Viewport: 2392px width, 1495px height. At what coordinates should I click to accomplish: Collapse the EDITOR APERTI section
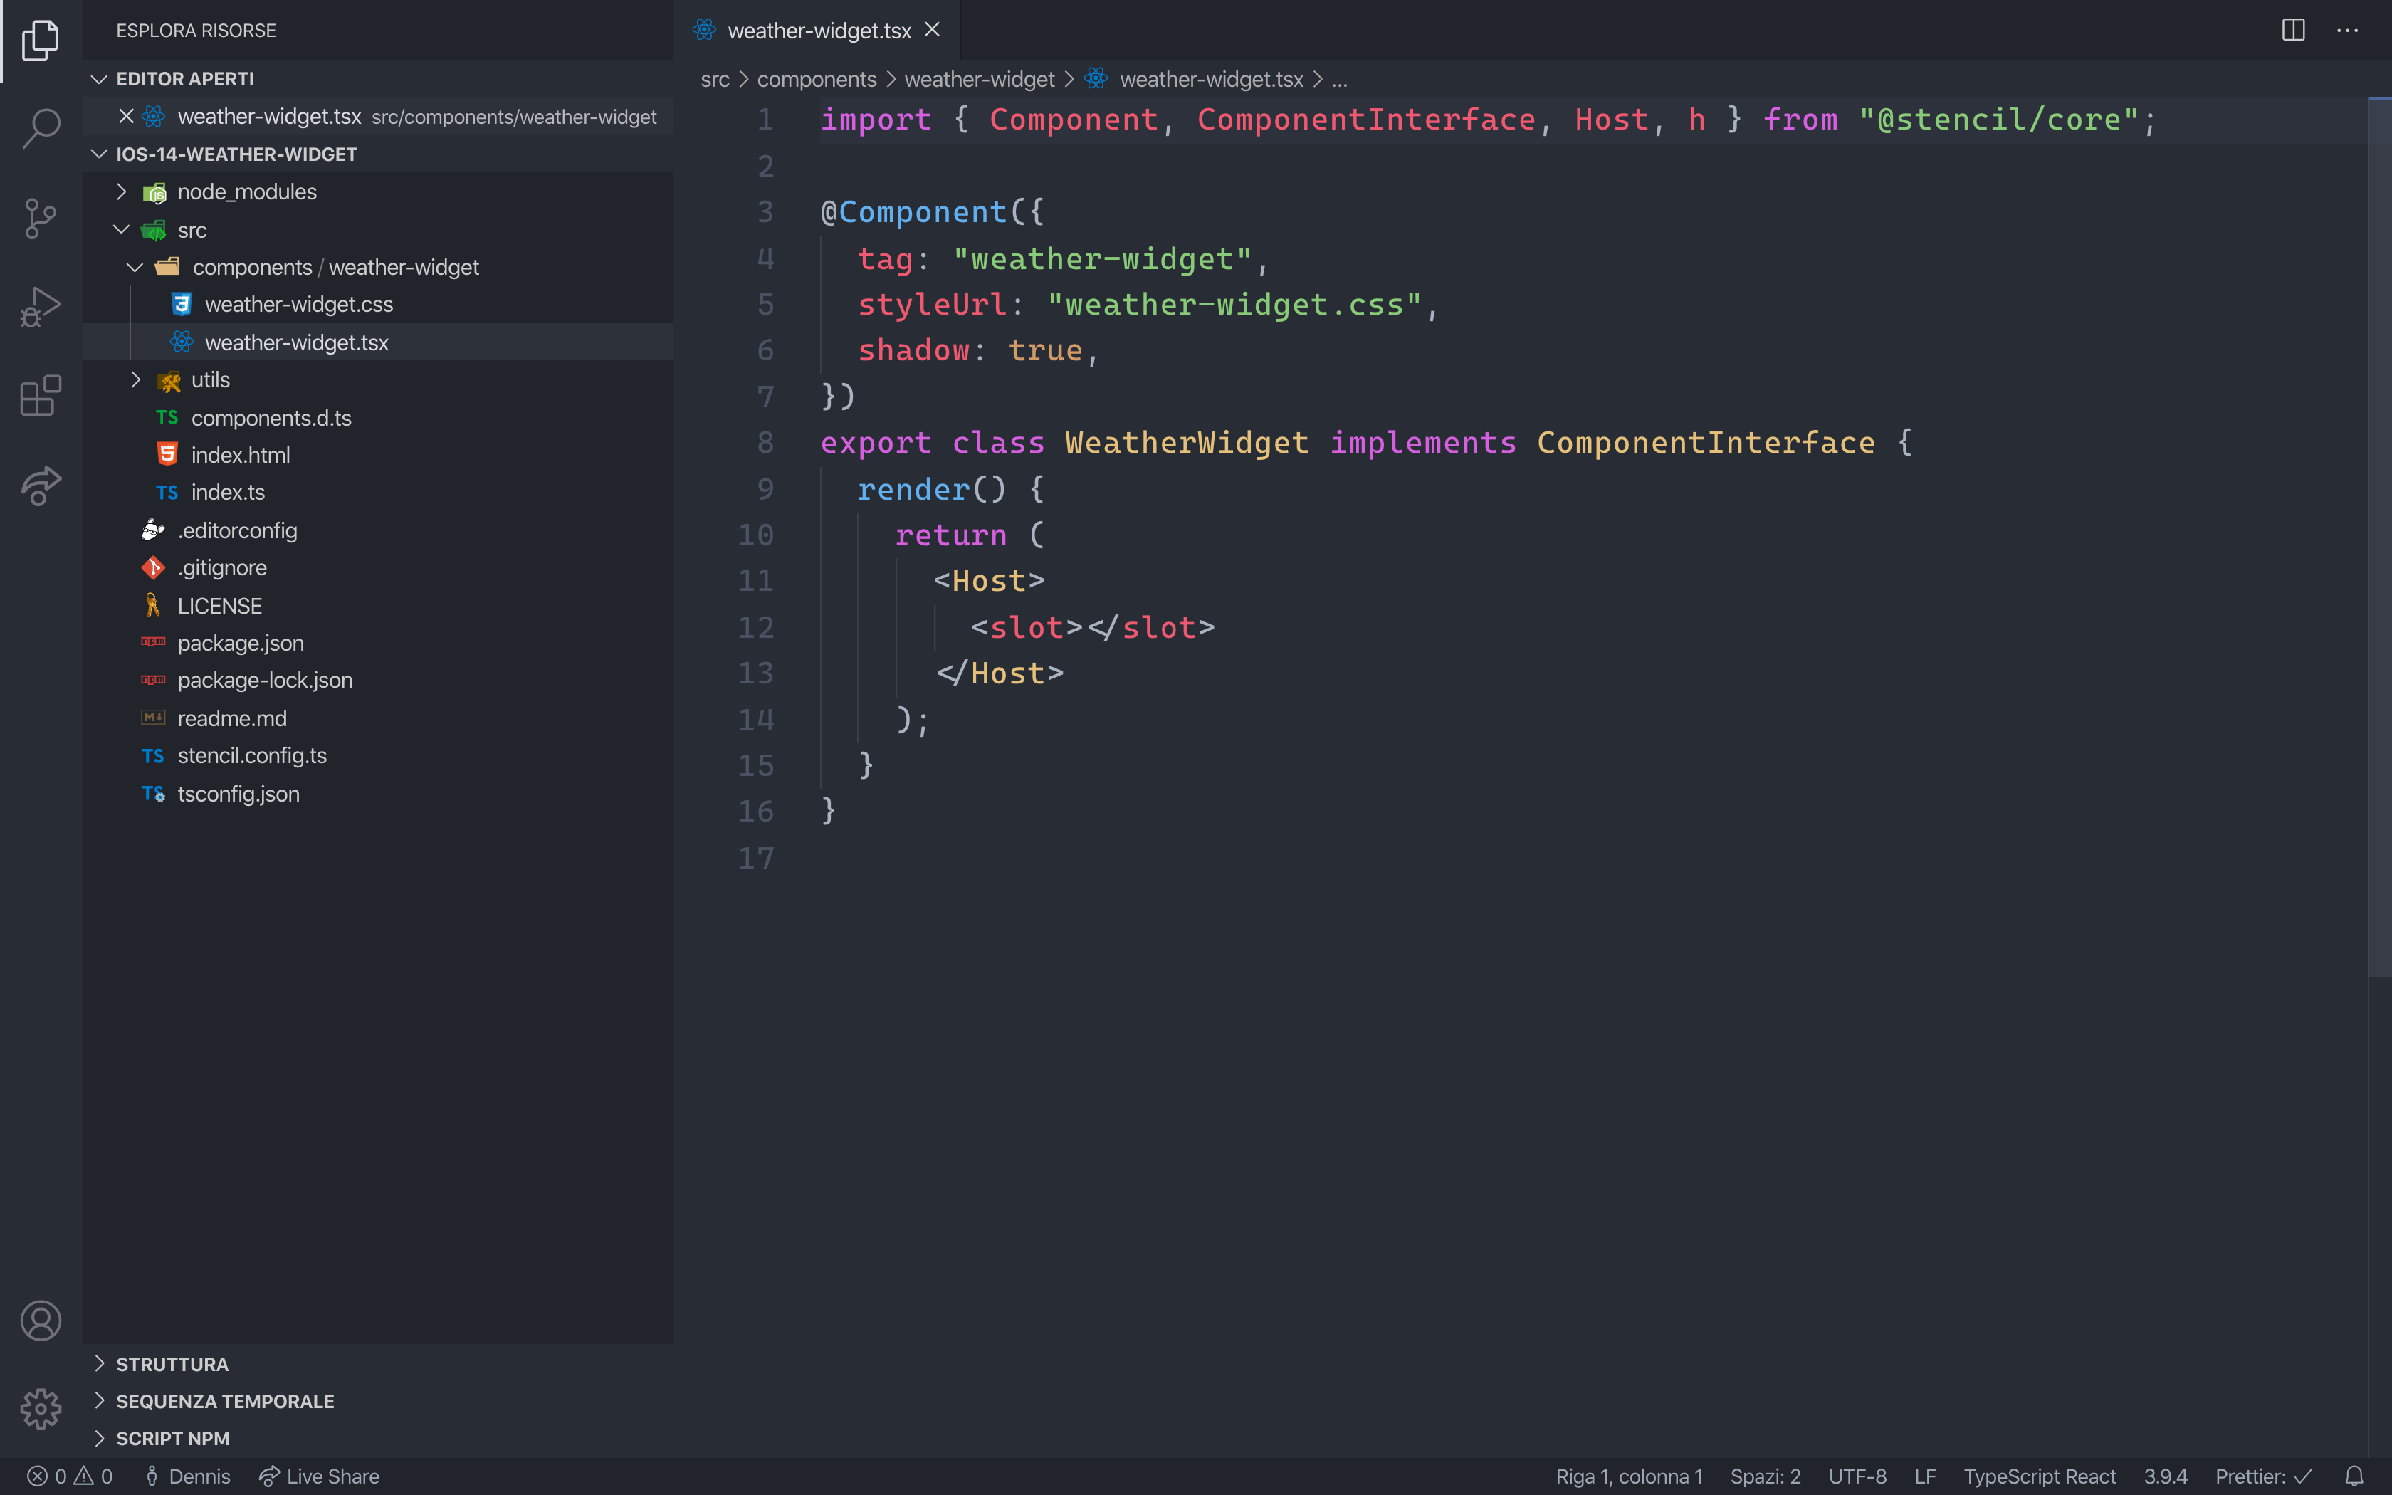point(377,78)
